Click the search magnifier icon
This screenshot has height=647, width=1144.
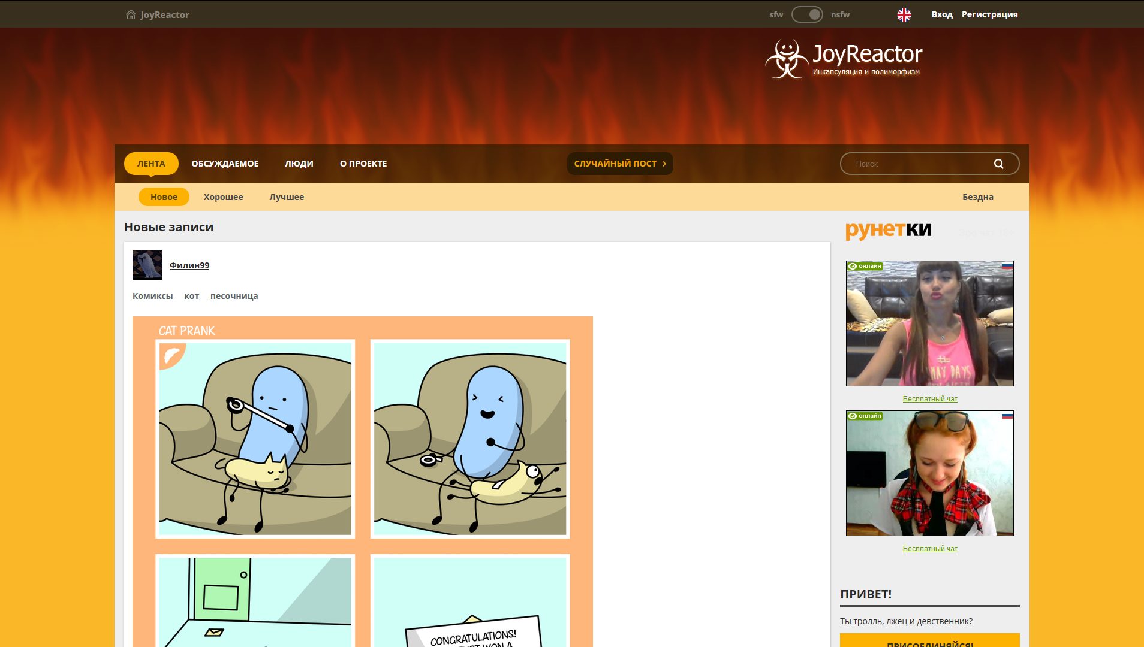998,164
